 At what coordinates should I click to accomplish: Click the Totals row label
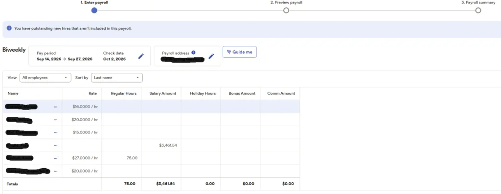pos(12,184)
